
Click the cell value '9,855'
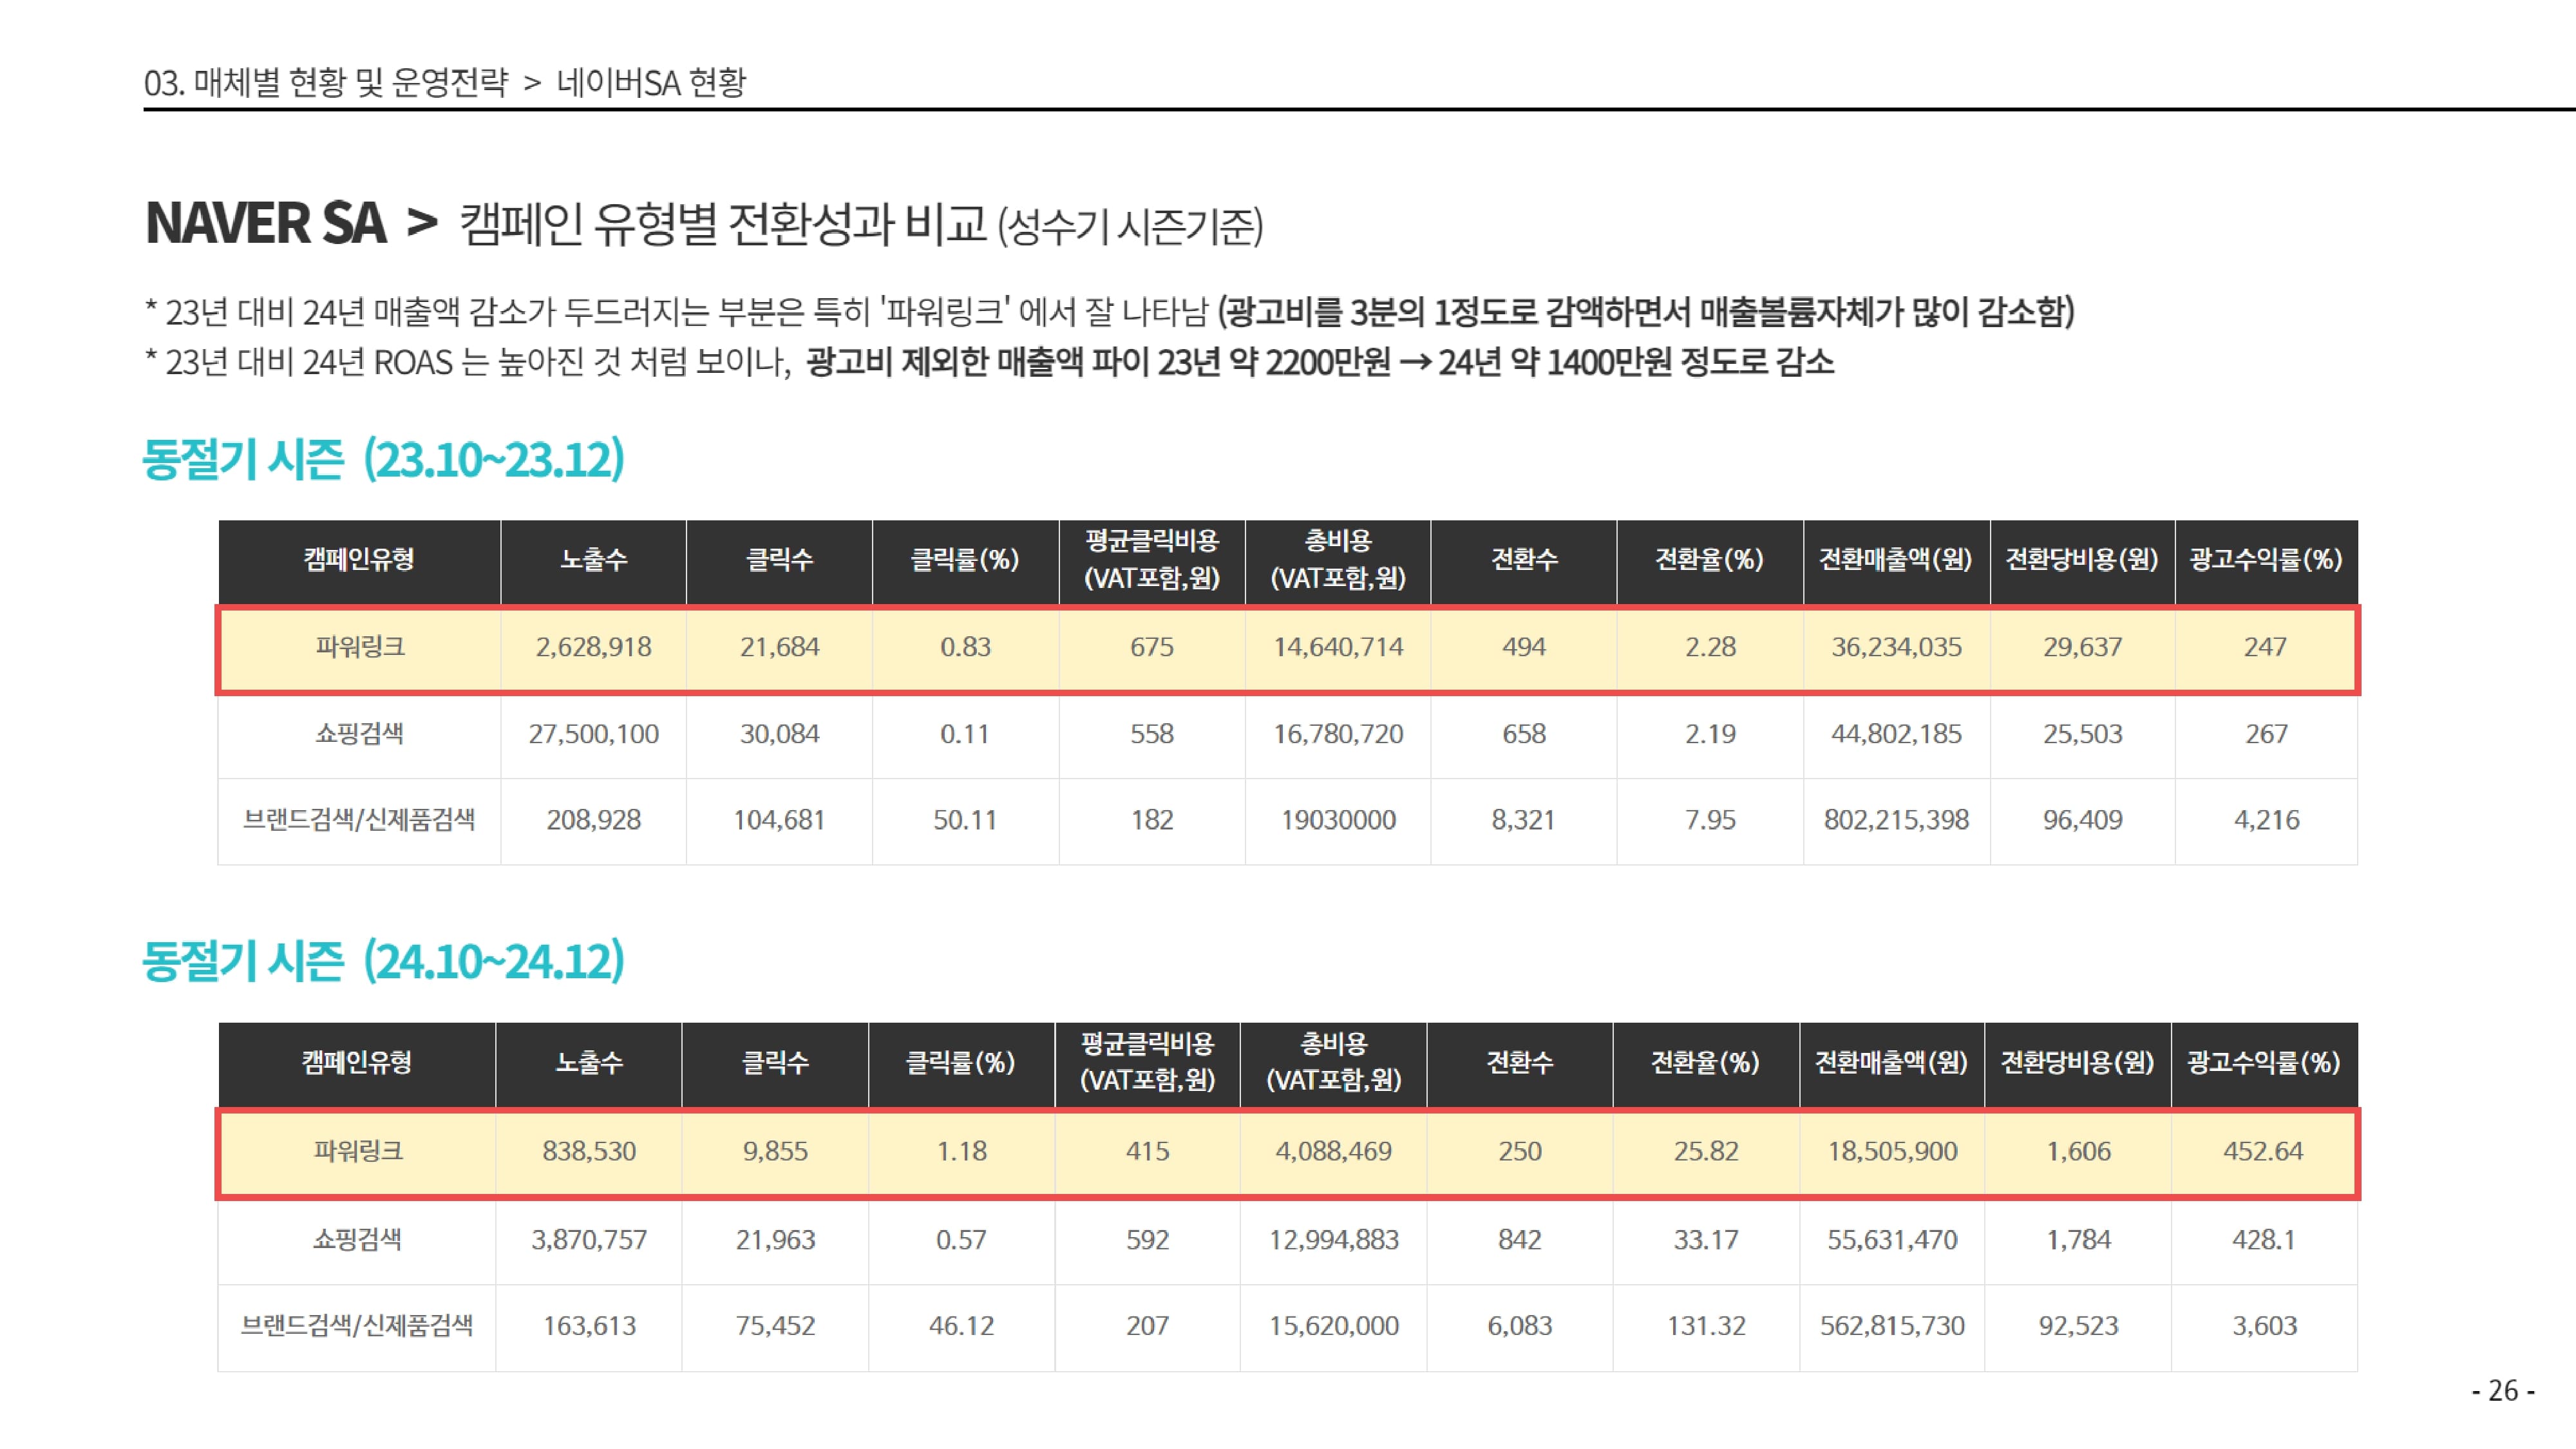coord(775,1151)
